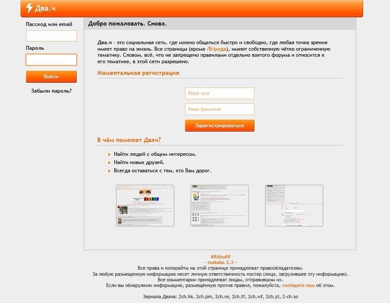Click the Зарегистрироваться button

pos(220,126)
